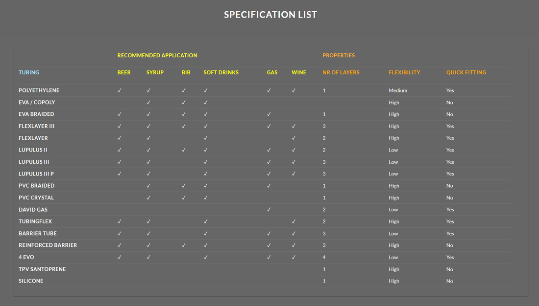Click the Wine checkmark for 4 EVO
Image resolution: width=539 pixels, height=306 pixels.
click(294, 257)
